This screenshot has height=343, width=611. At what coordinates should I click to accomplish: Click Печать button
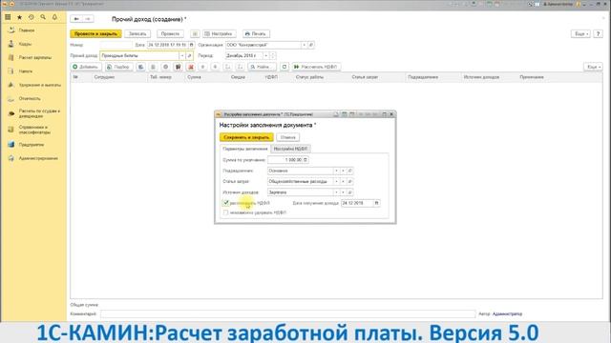[x=256, y=34]
